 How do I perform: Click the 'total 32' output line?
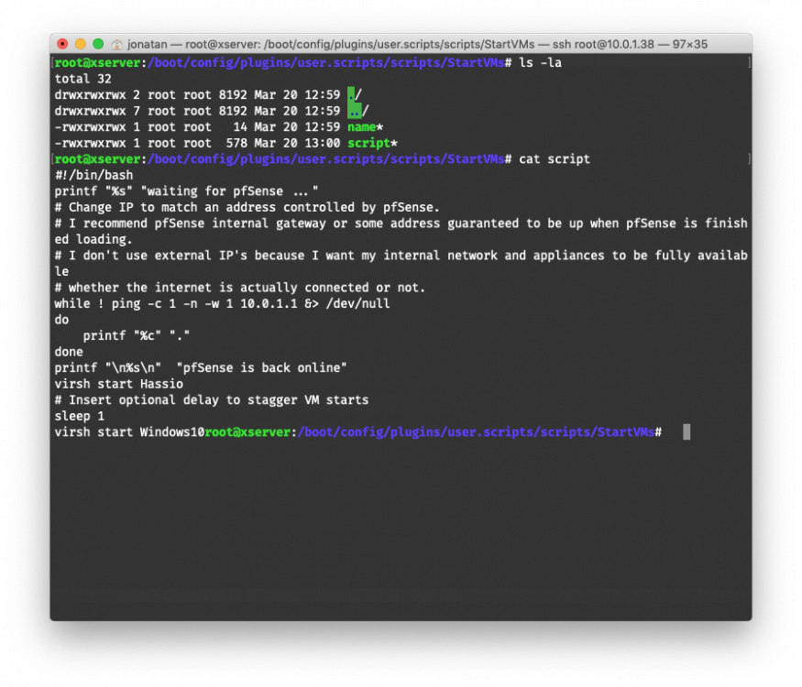point(82,79)
